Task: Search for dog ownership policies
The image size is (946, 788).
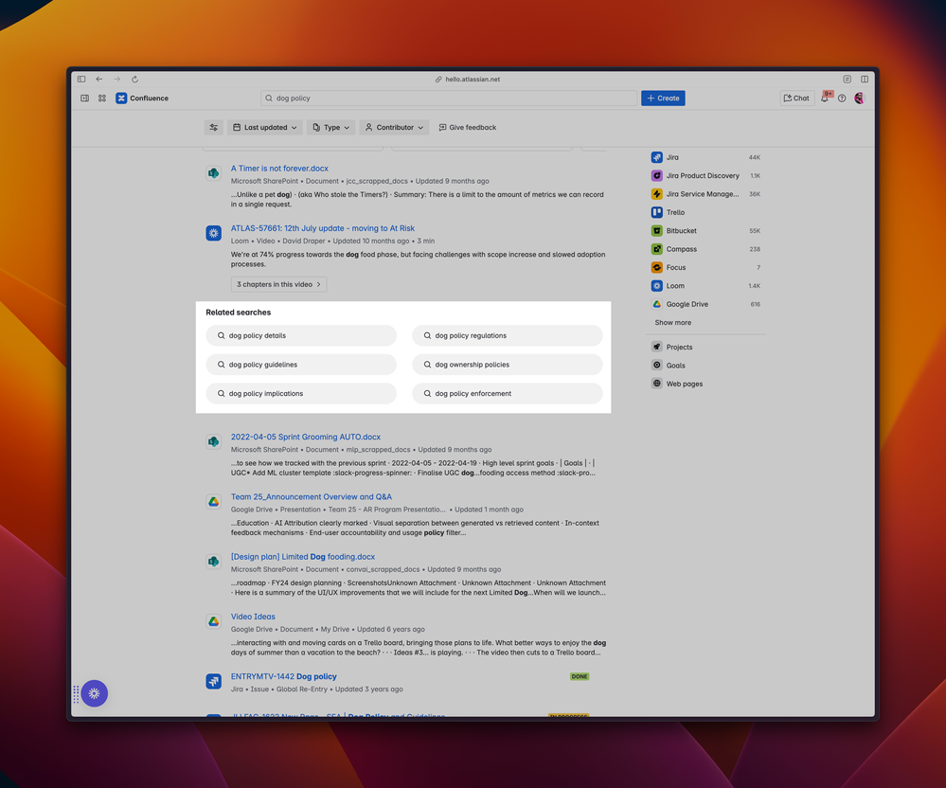Action: (x=508, y=365)
